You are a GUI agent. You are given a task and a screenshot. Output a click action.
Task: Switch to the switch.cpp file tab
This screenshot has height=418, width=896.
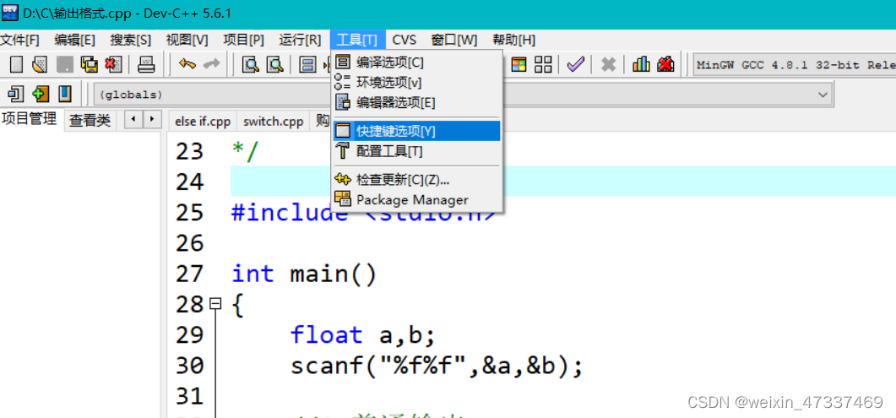[273, 122]
